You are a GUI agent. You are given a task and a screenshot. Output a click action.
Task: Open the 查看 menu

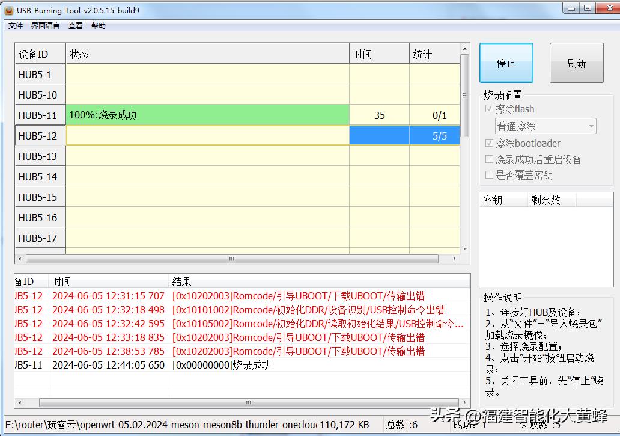tap(74, 25)
